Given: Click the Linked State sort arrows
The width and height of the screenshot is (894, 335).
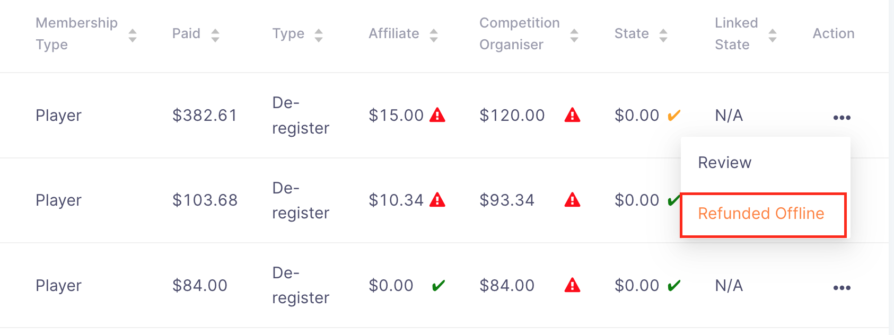Looking at the screenshot, I should pos(773,36).
